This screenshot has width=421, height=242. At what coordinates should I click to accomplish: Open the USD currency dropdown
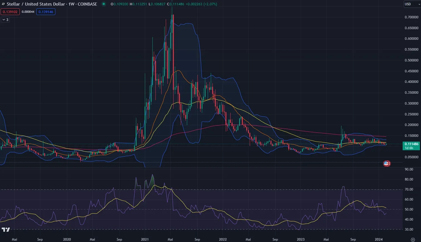[x=412, y=4]
